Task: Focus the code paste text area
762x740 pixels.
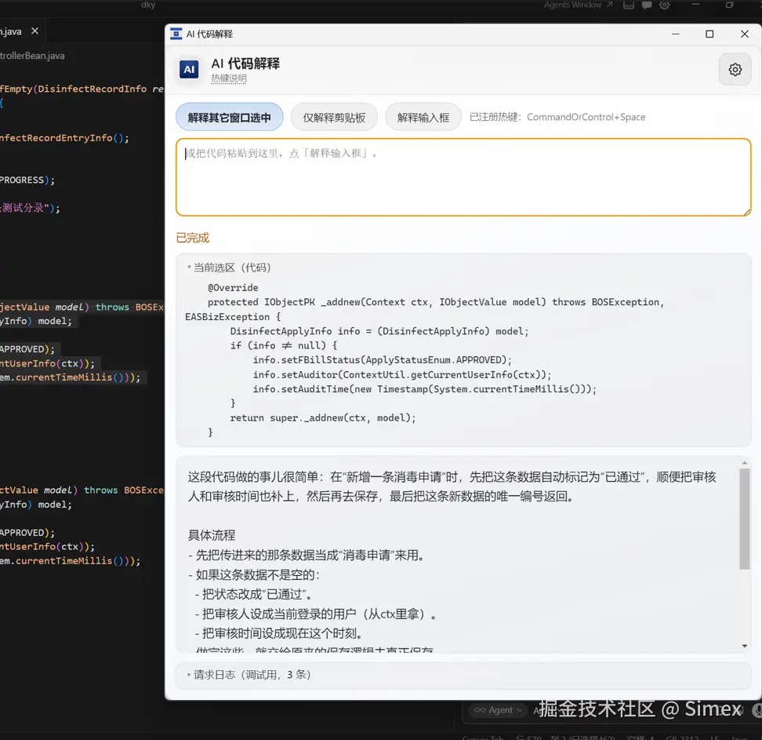Action: point(463,177)
